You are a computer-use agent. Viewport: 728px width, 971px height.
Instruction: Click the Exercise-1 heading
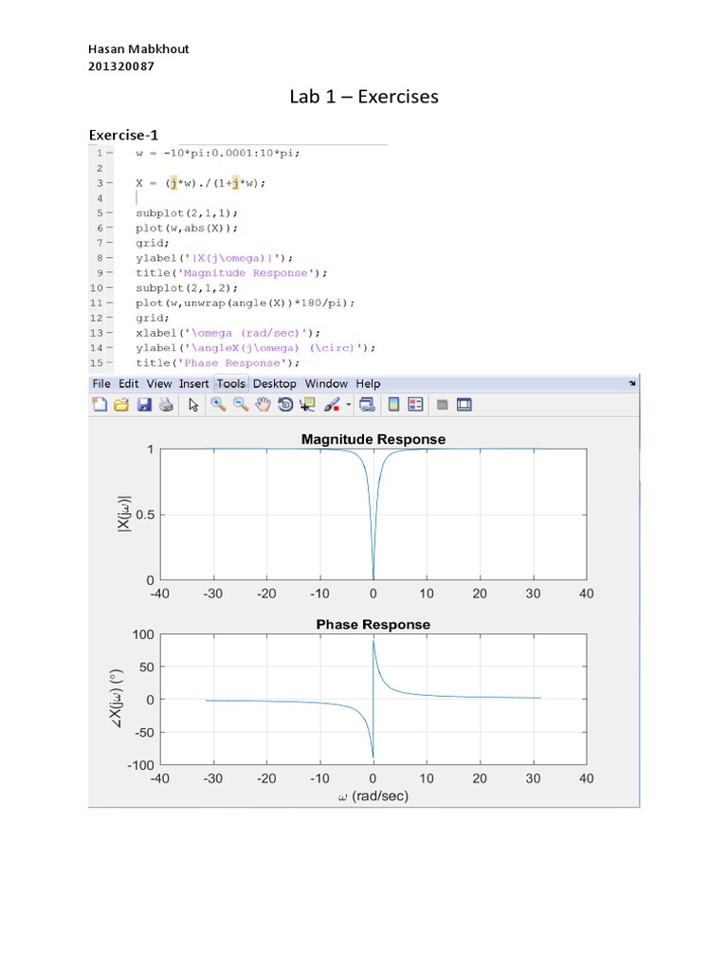[124, 135]
